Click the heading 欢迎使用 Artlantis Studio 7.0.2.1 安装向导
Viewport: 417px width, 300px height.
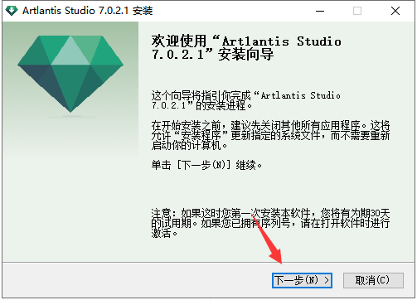tap(246, 47)
